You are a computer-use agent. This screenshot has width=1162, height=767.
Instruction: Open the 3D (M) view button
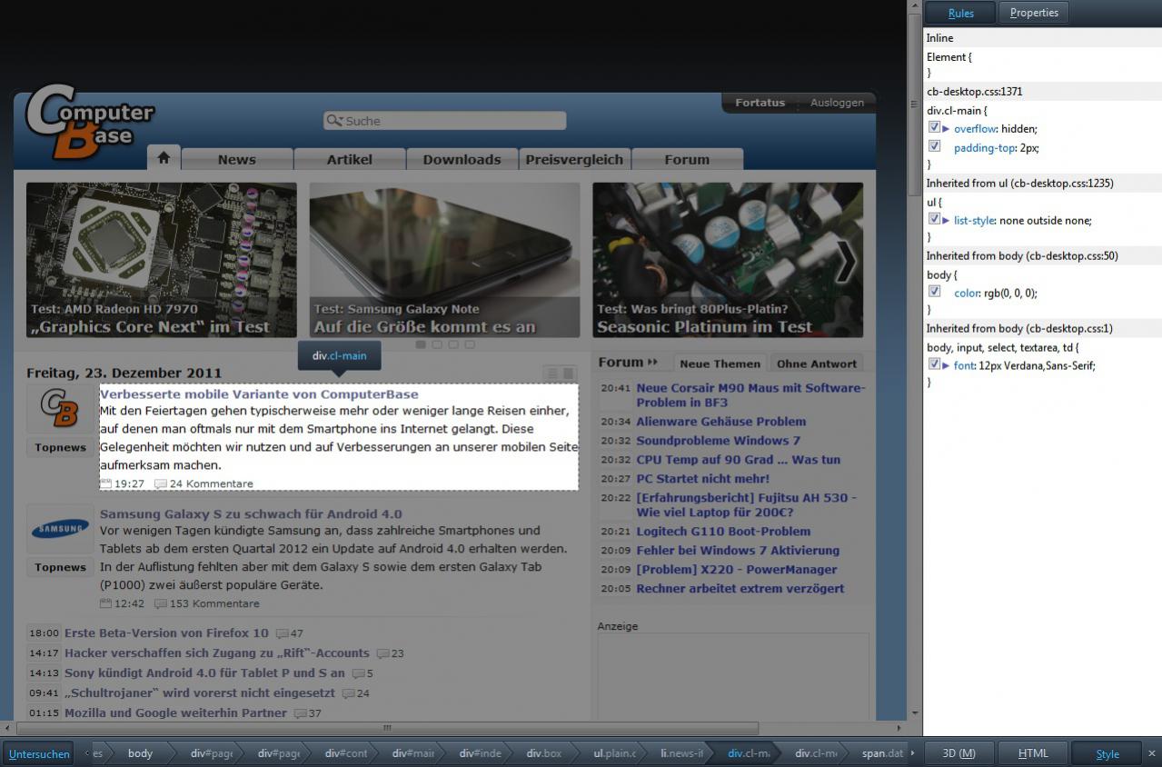958,753
